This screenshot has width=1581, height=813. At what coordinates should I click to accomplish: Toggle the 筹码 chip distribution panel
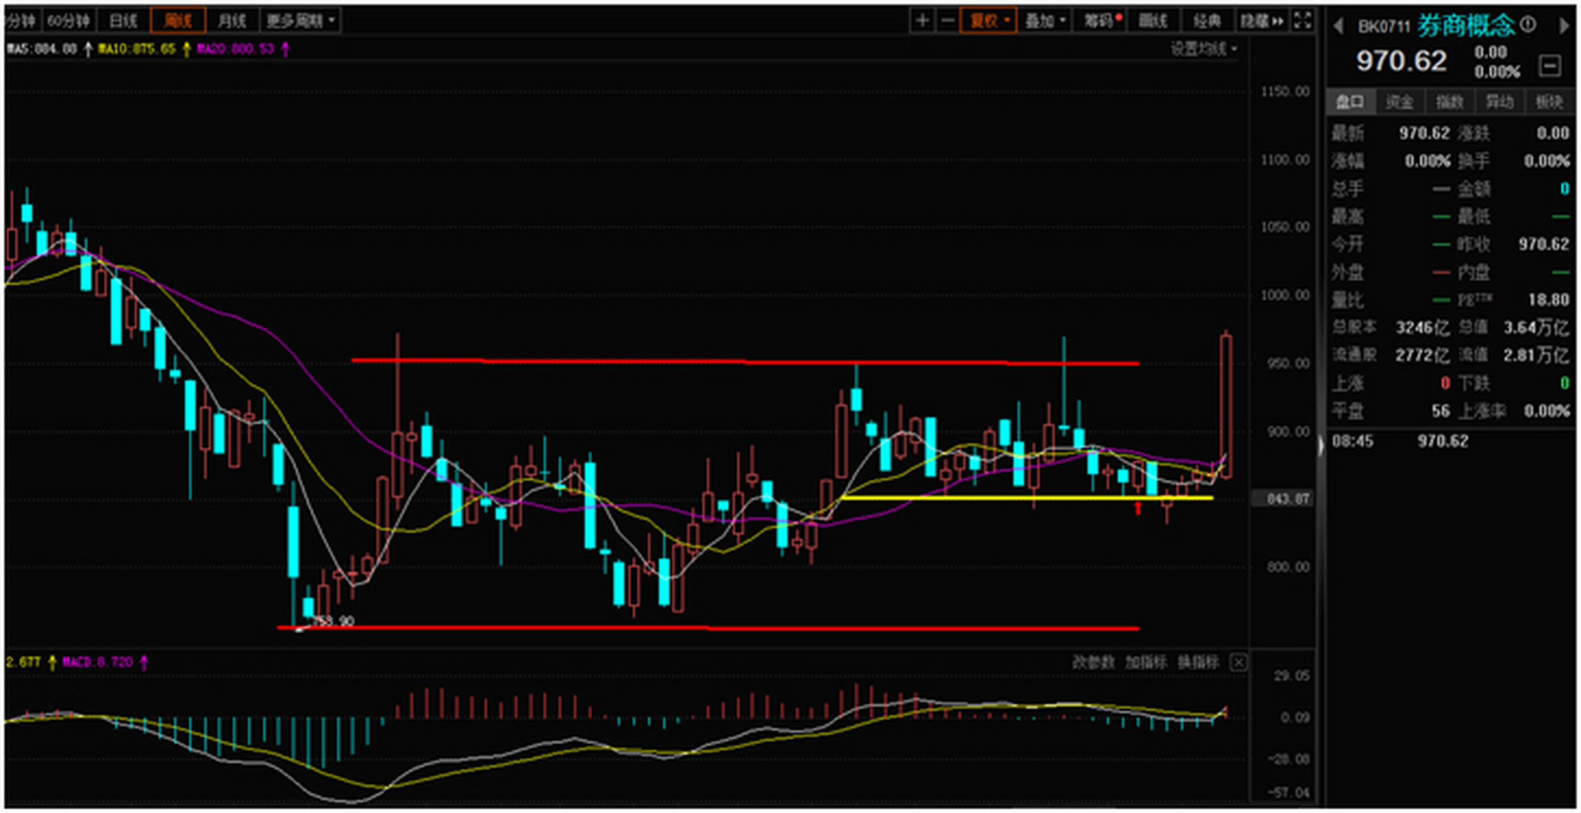pyautogui.click(x=1101, y=21)
